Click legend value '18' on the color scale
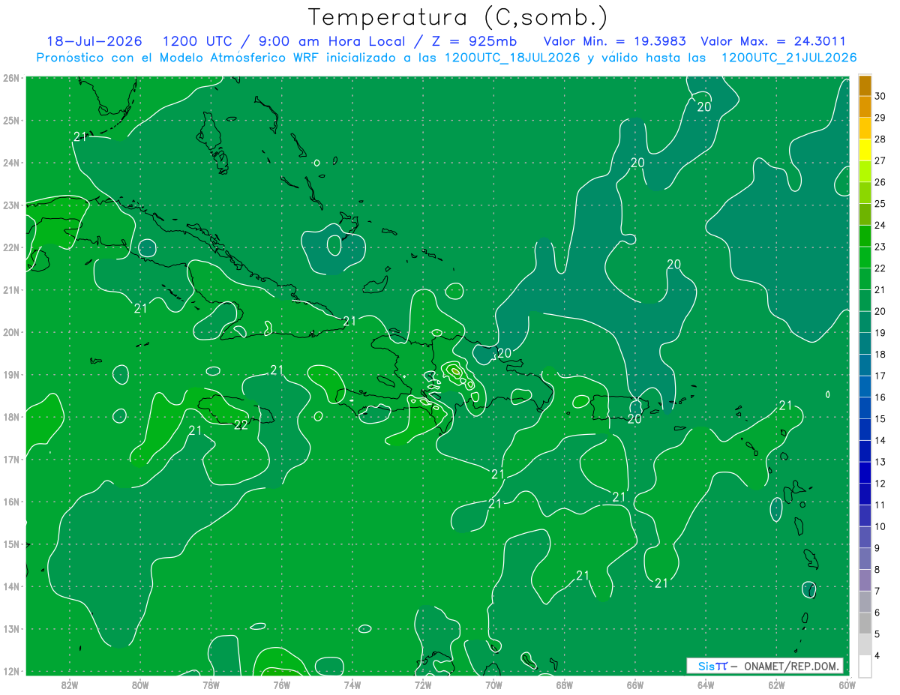This screenshot has width=900, height=695. (880, 355)
